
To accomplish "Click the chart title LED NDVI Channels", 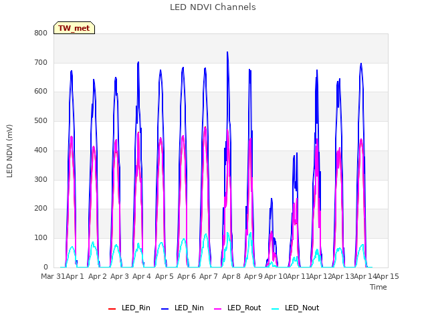I will coord(213,7).
